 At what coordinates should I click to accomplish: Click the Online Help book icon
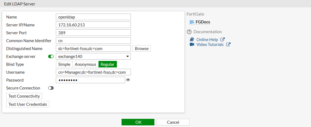(x=192, y=40)
